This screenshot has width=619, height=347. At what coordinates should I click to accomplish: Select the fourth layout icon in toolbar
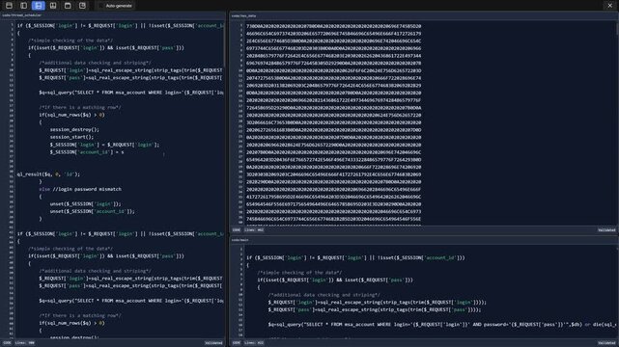coord(53,6)
